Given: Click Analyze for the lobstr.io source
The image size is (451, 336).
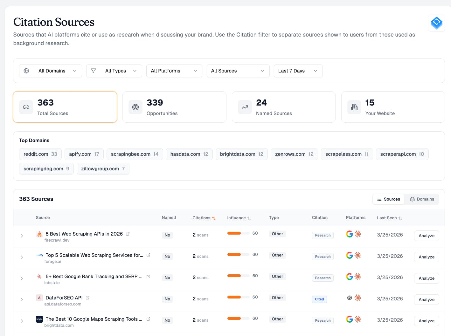Looking at the screenshot, I should (x=426, y=278).
